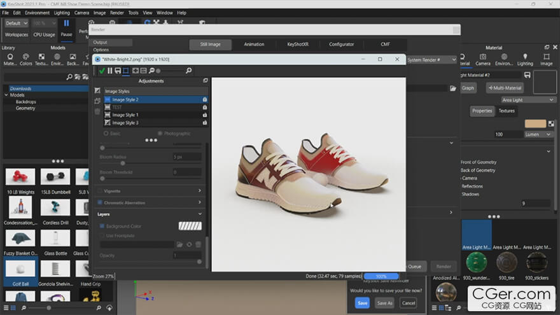Open the Area Light material type dropdown
This screenshot has width=560, height=315.
(x=528, y=100)
